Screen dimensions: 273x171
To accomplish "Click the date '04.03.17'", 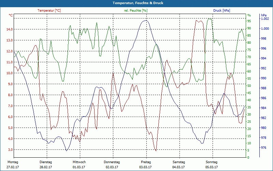I will point(178,167).
